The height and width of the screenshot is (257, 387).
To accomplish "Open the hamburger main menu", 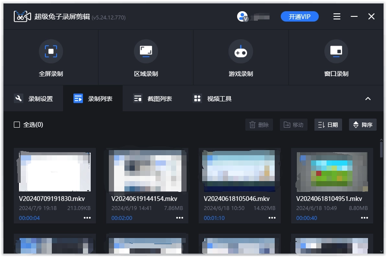I will click(x=337, y=16).
